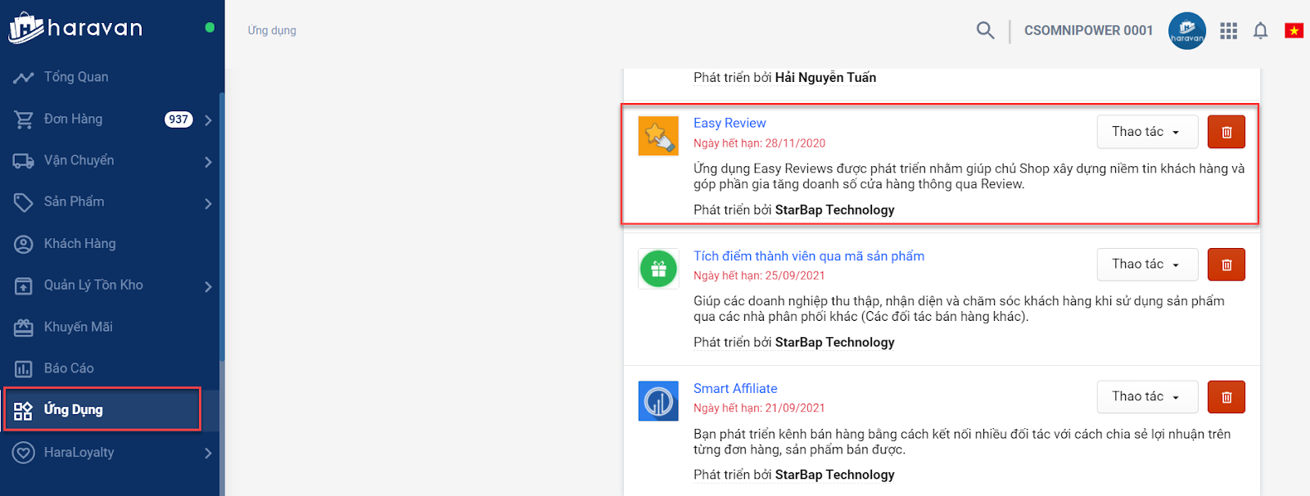Delete Smart Affiliate app trash button

(1226, 397)
